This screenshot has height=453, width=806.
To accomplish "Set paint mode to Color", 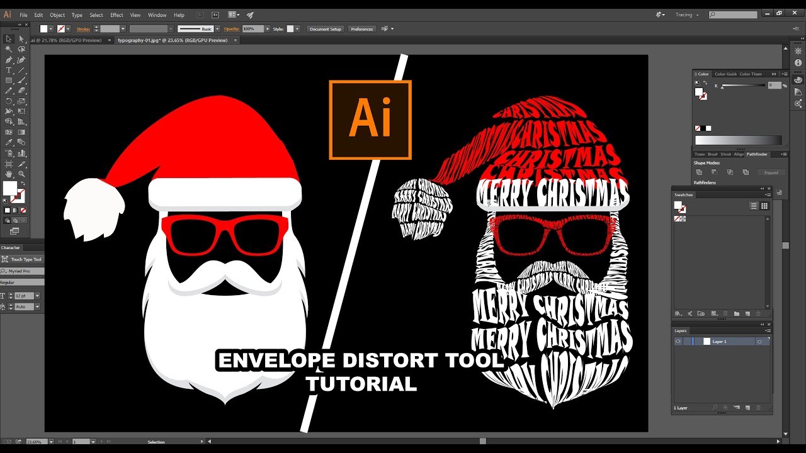I will pyautogui.click(x=8, y=210).
